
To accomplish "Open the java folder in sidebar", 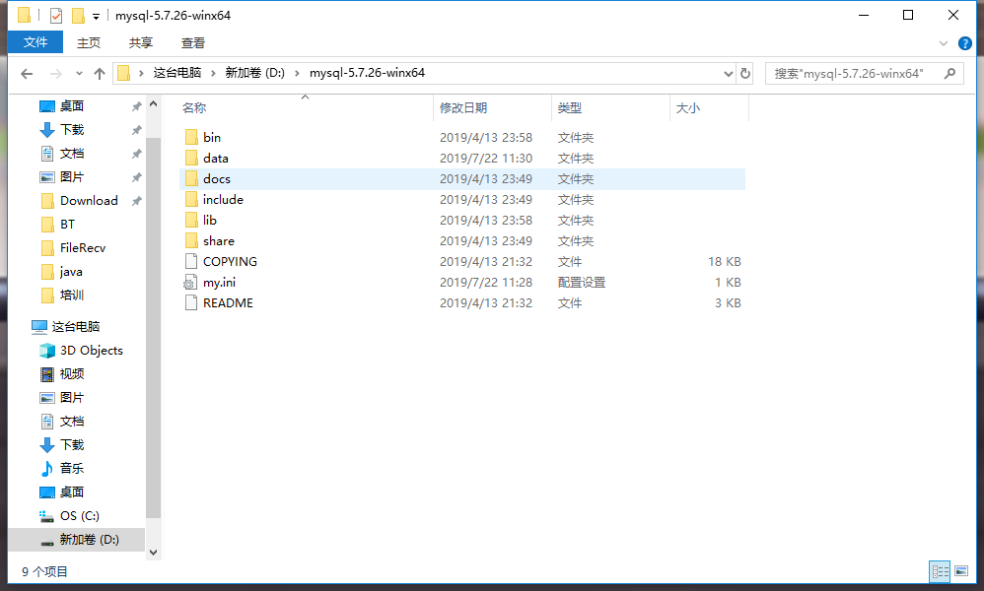I will pos(71,272).
